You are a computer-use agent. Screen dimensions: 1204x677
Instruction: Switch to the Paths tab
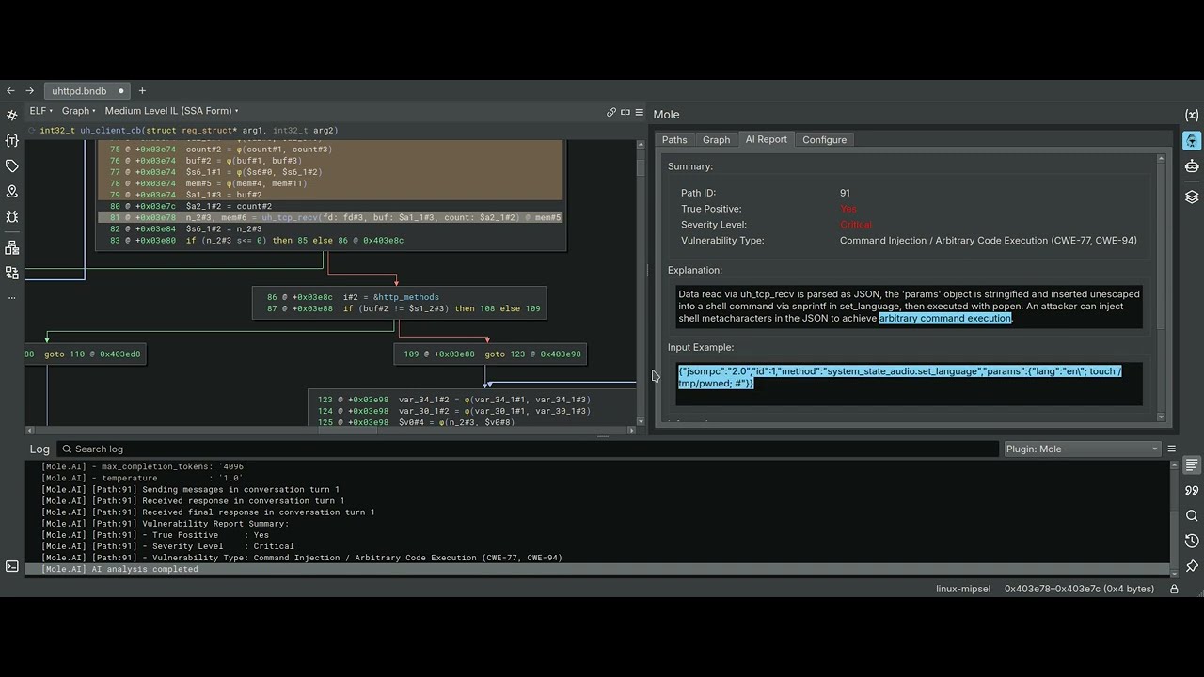[674, 139]
